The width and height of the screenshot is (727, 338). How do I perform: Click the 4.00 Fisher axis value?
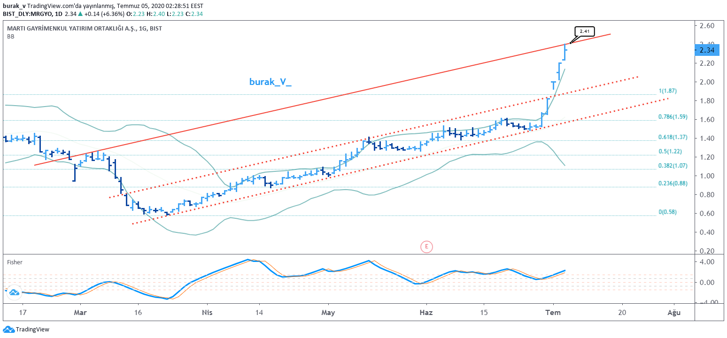tap(707, 262)
